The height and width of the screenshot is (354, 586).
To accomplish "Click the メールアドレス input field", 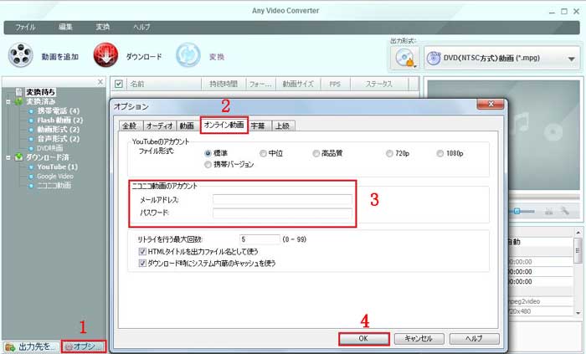I will click(282, 199).
